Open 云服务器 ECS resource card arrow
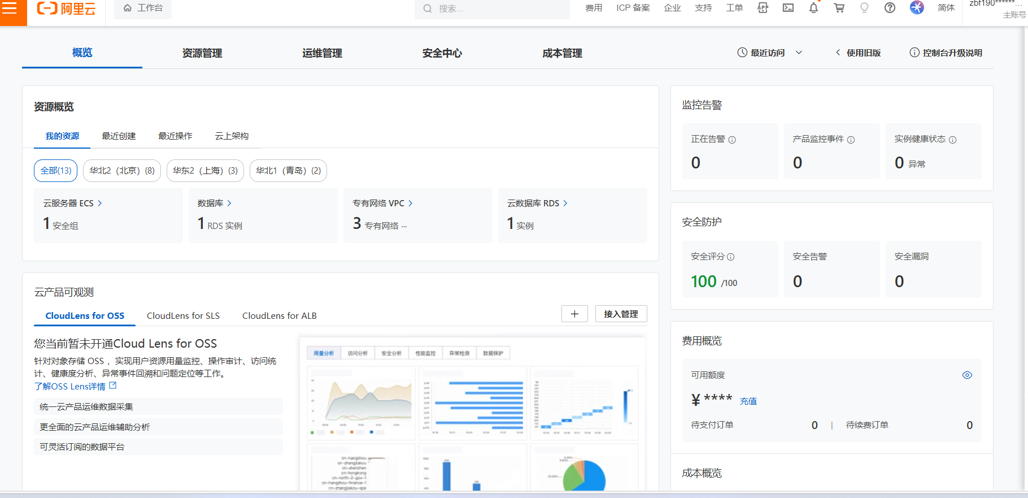1028x498 pixels. [100, 203]
